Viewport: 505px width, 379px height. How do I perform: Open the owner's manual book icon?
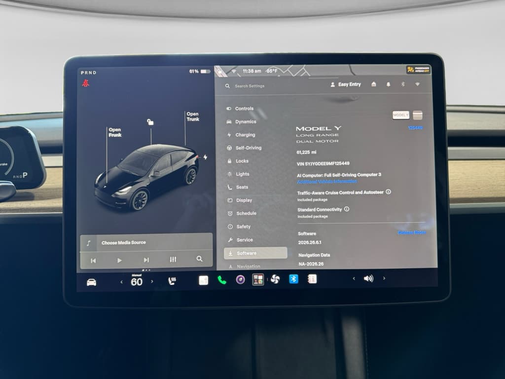(312, 279)
